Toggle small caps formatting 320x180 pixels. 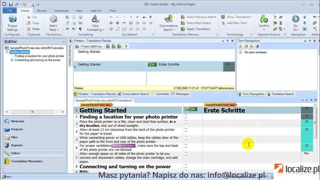[x=80, y=23]
